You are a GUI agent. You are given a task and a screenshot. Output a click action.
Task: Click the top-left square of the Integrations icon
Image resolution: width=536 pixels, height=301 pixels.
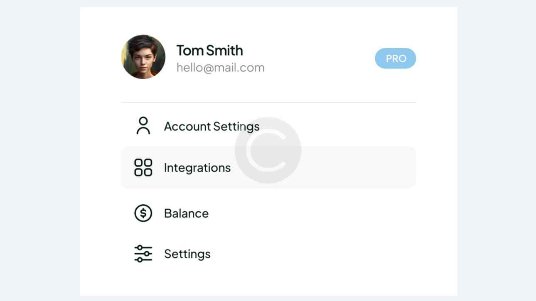[x=139, y=163]
